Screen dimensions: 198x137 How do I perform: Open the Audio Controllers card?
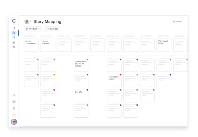click(31, 45)
